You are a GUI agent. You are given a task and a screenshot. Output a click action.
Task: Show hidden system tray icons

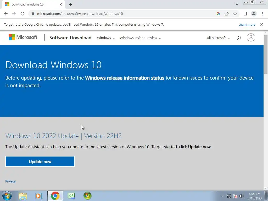pos(222,196)
